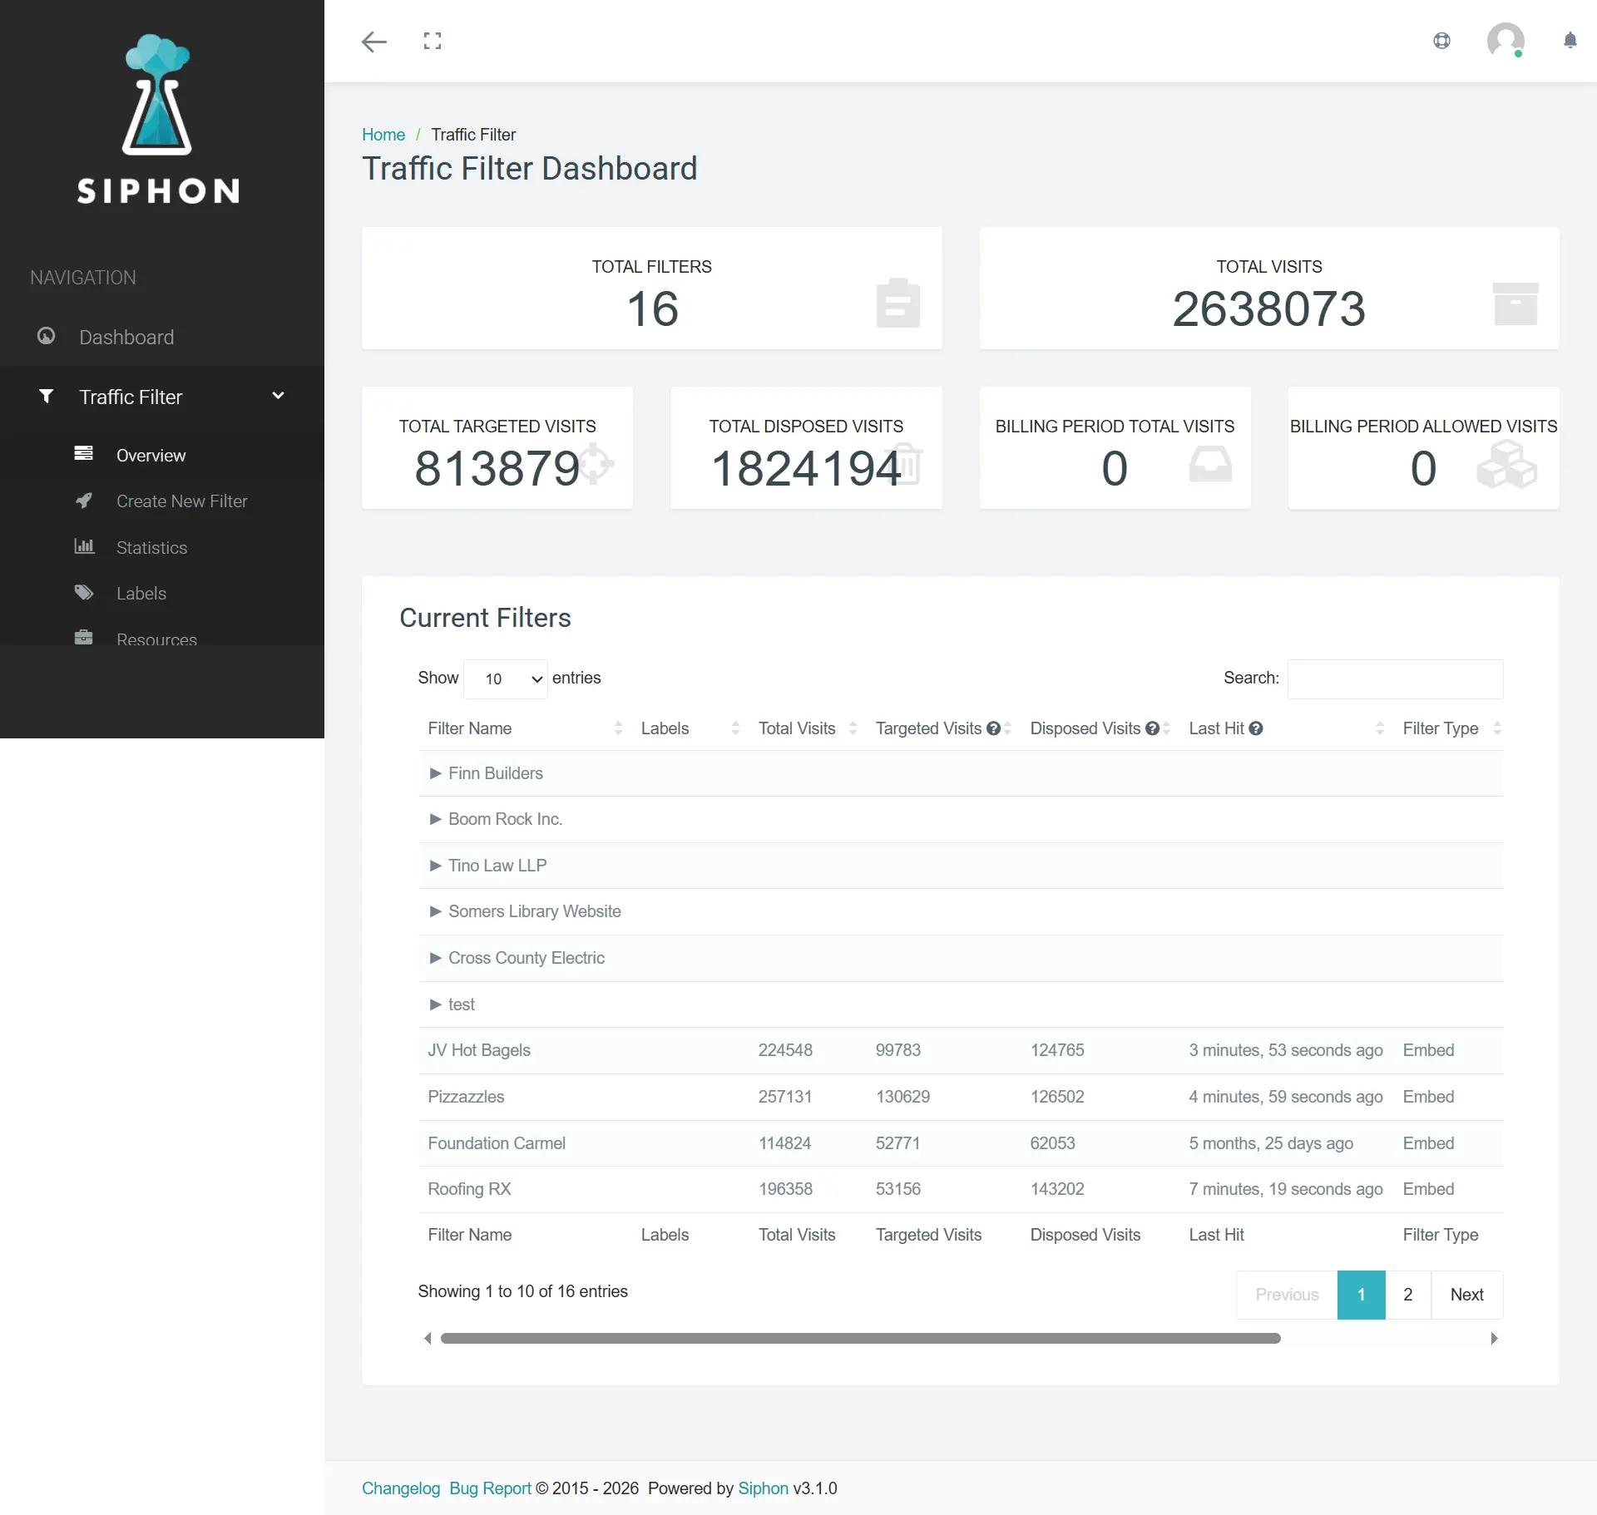
Task: Click the Statistics bar chart icon
Action: [84, 546]
